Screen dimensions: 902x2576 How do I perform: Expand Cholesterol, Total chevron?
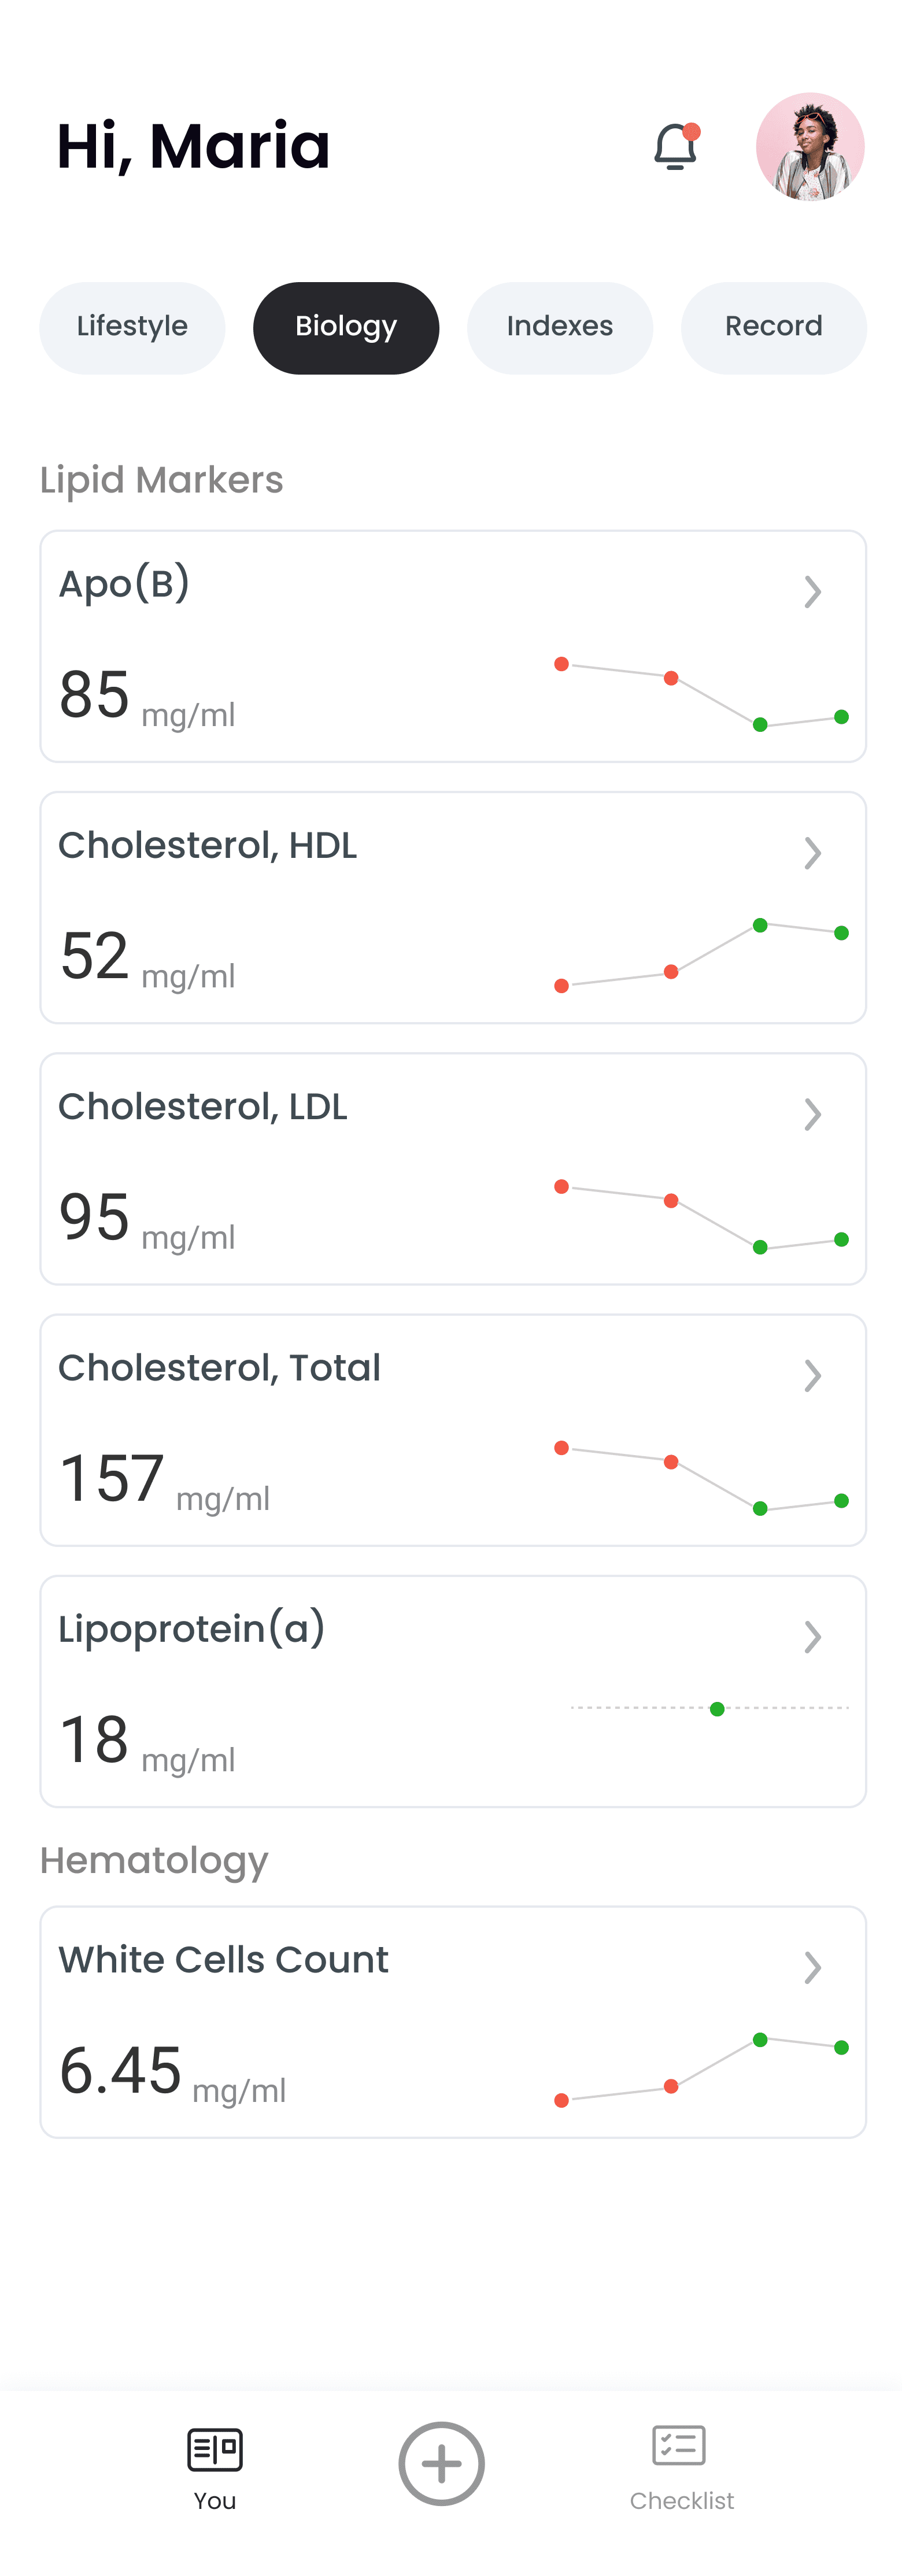(x=813, y=1376)
